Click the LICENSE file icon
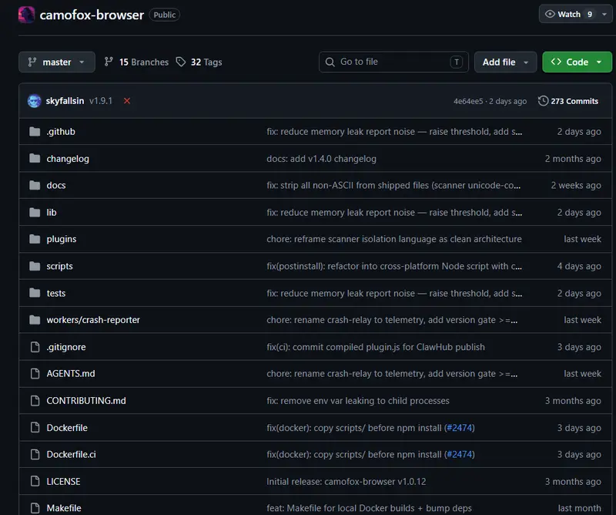Screen dimensions: 616x515 coord(35,482)
